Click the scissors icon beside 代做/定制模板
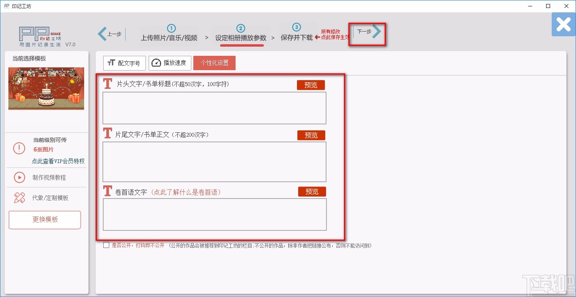This screenshot has width=576, height=297. [19, 197]
